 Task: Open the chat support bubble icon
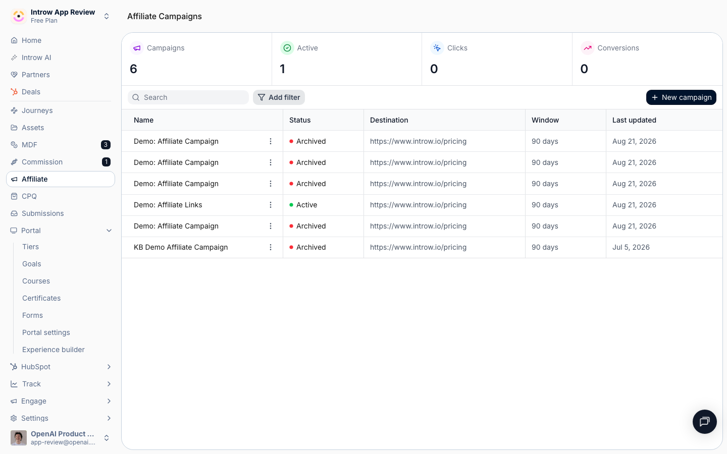tap(705, 422)
